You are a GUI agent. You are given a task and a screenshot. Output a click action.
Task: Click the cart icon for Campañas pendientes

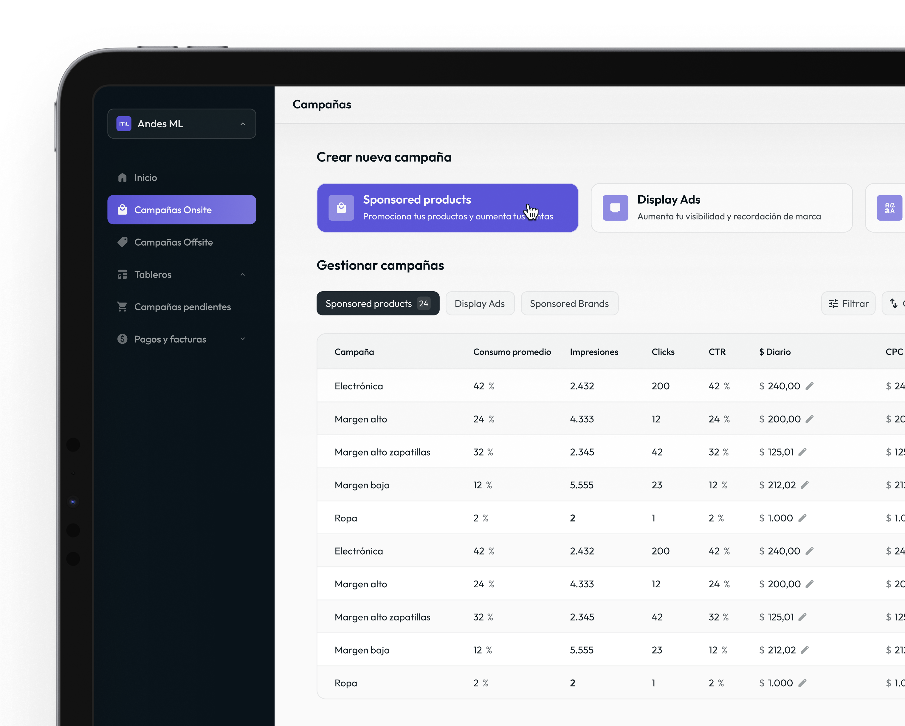[122, 307]
